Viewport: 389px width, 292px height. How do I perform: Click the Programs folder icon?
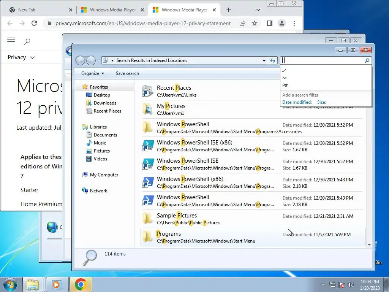147,236
